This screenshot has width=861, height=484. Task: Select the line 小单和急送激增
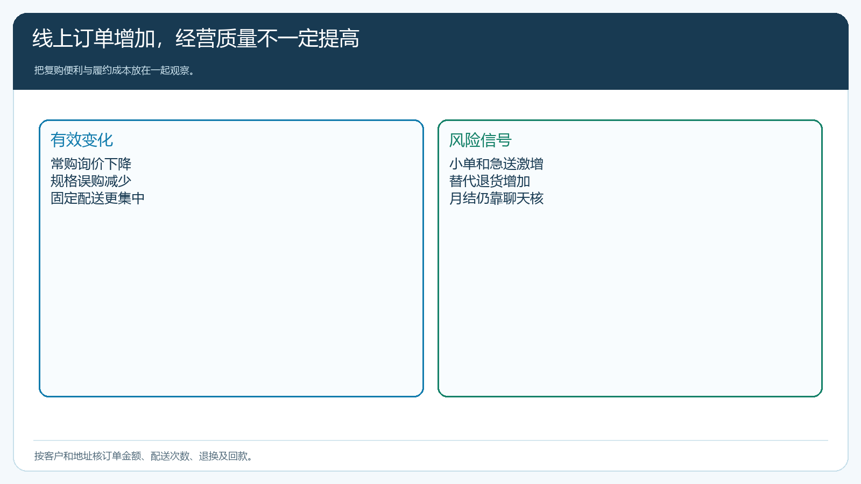point(496,164)
